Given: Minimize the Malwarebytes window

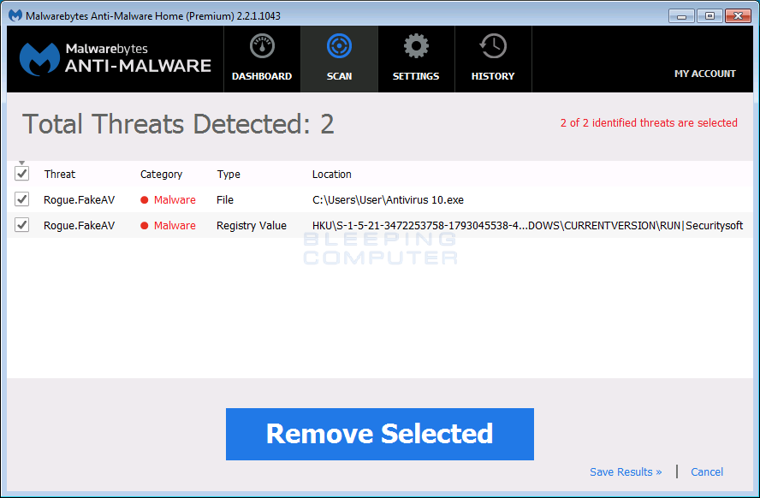Looking at the screenshot, I should [x=681, y=16].
